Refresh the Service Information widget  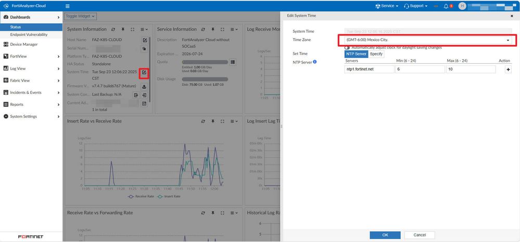(x=204, y=29)
